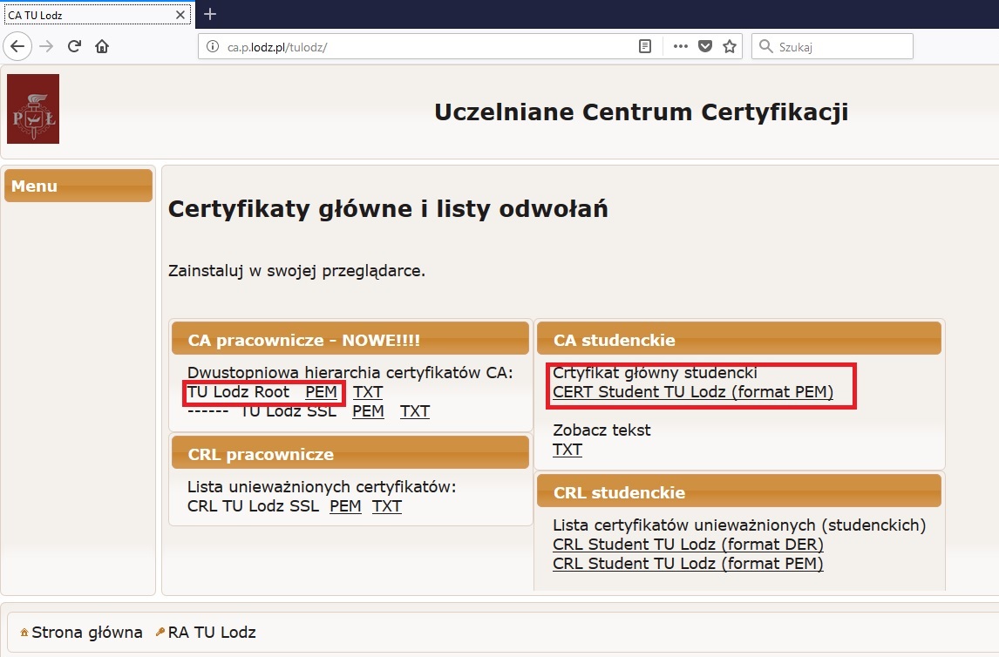Viewport: 999px width, 657px height.
Task: Click the PŁ university logo
Action: pos(33,109)
